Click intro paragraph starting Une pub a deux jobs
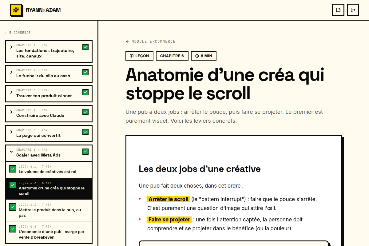 pos(224,116)
